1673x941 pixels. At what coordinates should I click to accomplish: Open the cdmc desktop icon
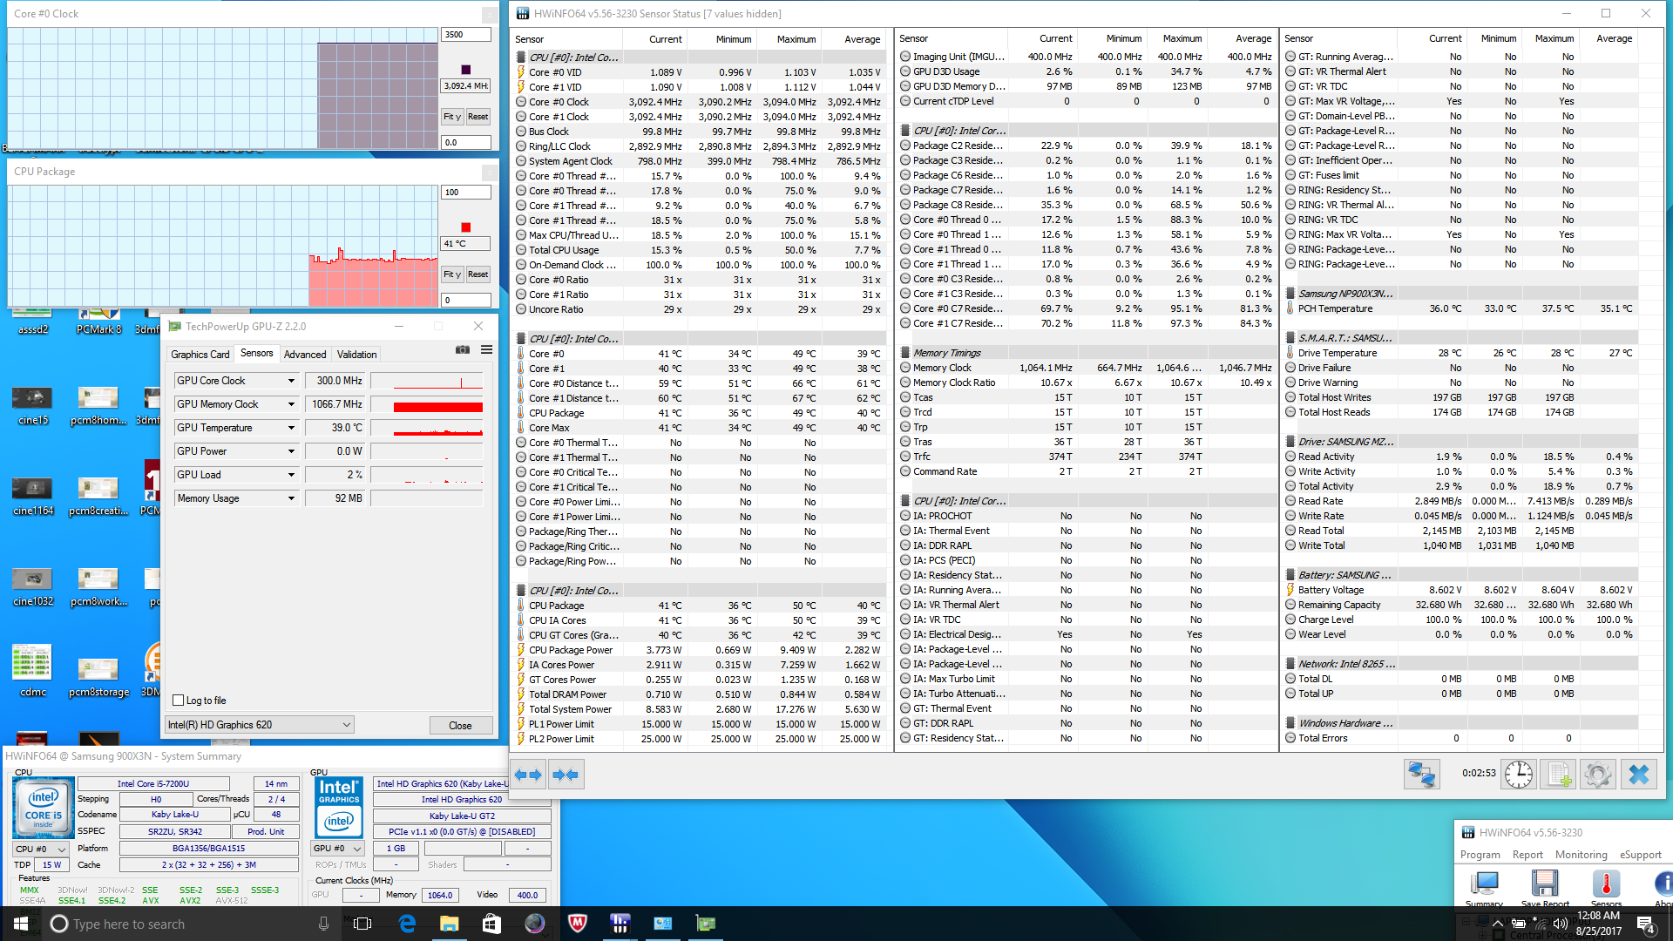(x=33, y=671)
